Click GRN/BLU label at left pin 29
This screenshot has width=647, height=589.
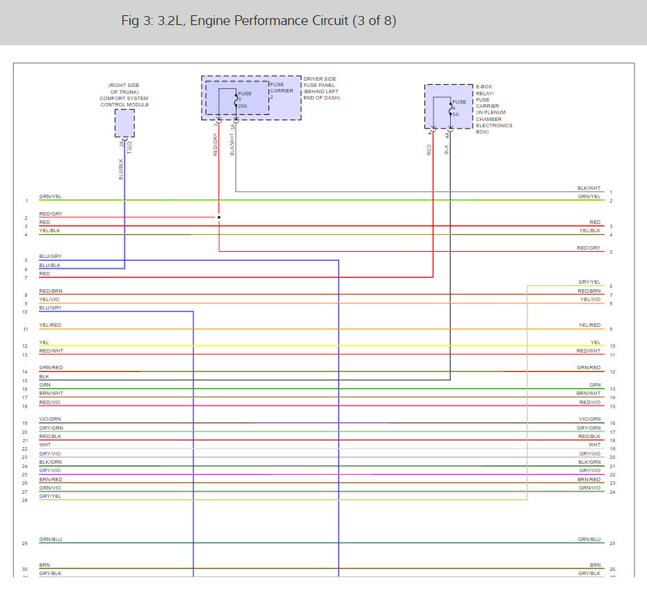[x=50, y=540]
